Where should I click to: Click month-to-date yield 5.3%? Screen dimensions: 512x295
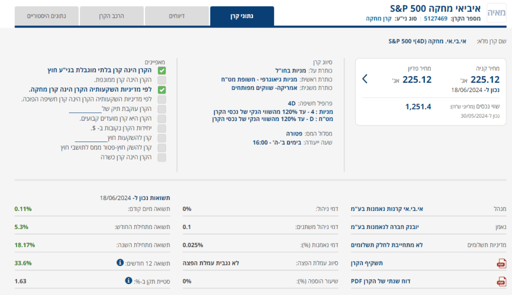(21, 226)
